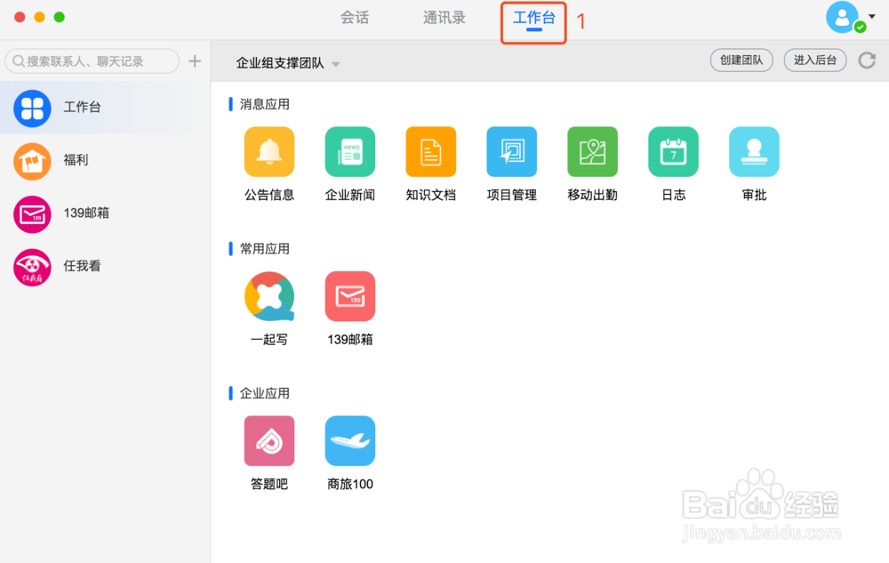Open the 公告信息 announcements app
Viewport: 889px width, 563px height.
268,151
